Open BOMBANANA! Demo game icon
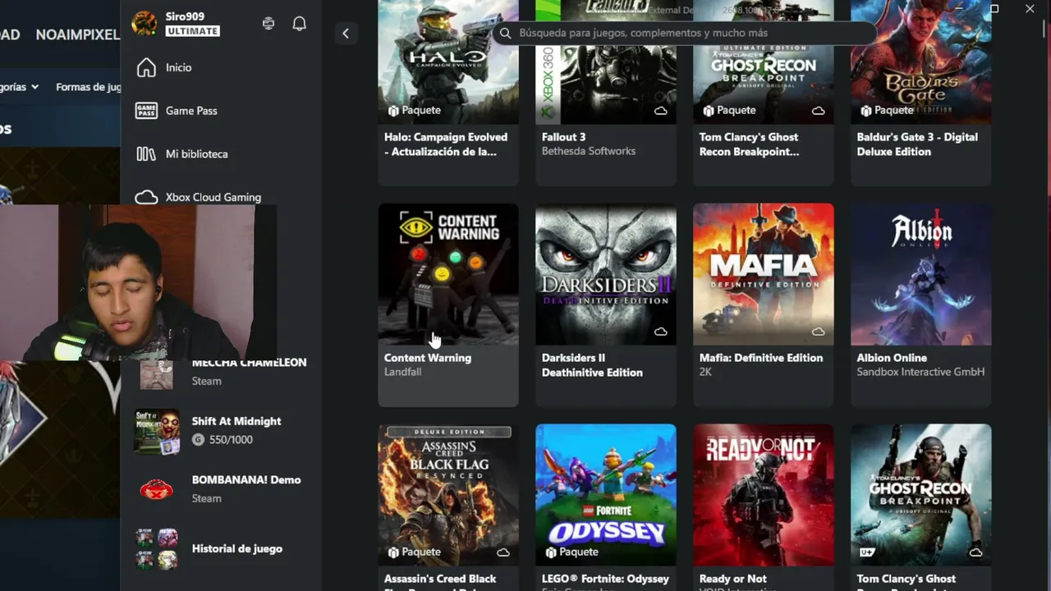Image resolution: width=1051 pixels, height=591 pixels. tap(157, 490)
